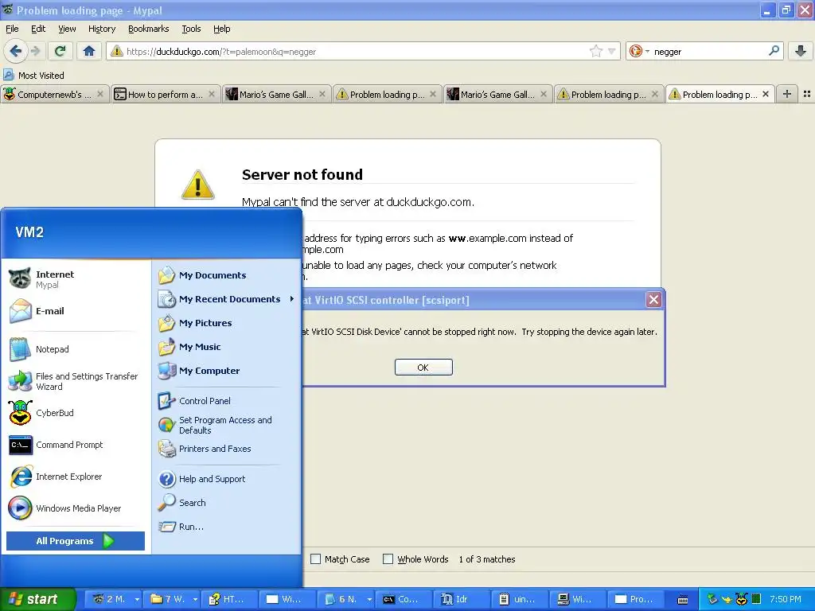Expand All Programs list
Viewport: 815px width, 611px height.
pyautogui.click(x=76, y=541)
